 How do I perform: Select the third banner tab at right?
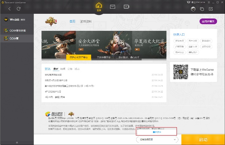pyautogui.click(x=129, y=57)
